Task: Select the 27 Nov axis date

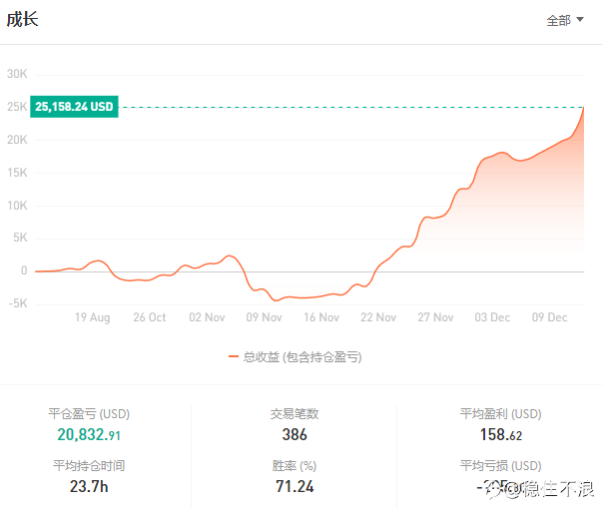Action: [x=435, y=317]
